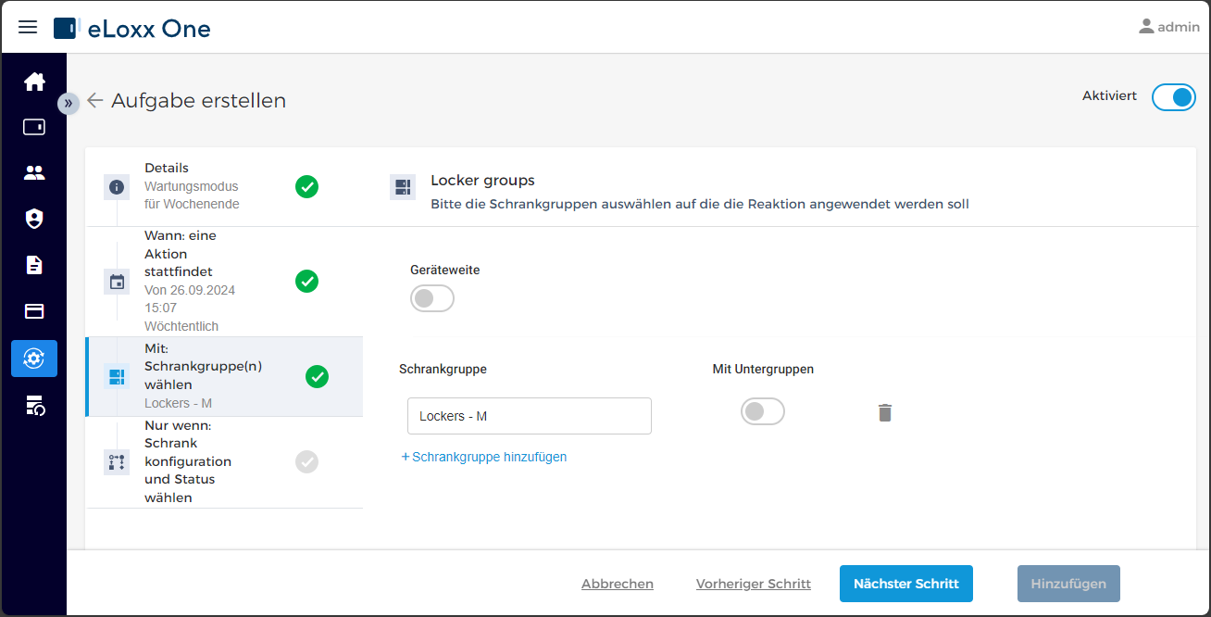Click the Nächster Schritt button

click(x=906, y=584)
